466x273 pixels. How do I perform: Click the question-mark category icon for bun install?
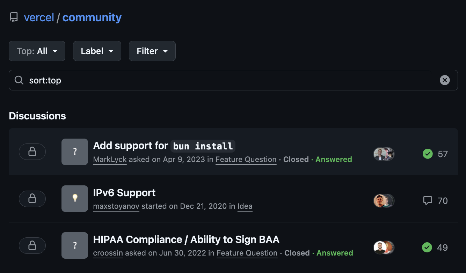(x=75, y=152)
